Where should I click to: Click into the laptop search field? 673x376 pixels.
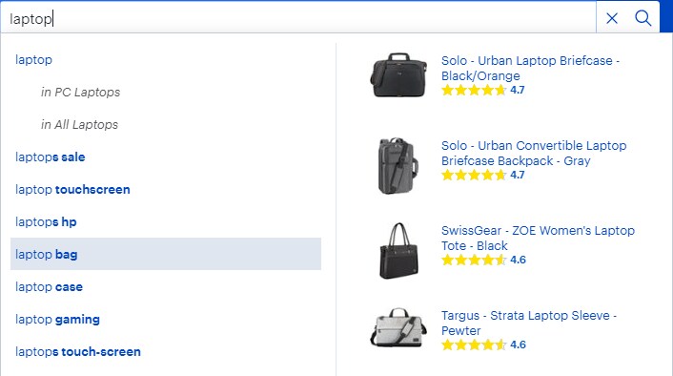pos(298,18)
